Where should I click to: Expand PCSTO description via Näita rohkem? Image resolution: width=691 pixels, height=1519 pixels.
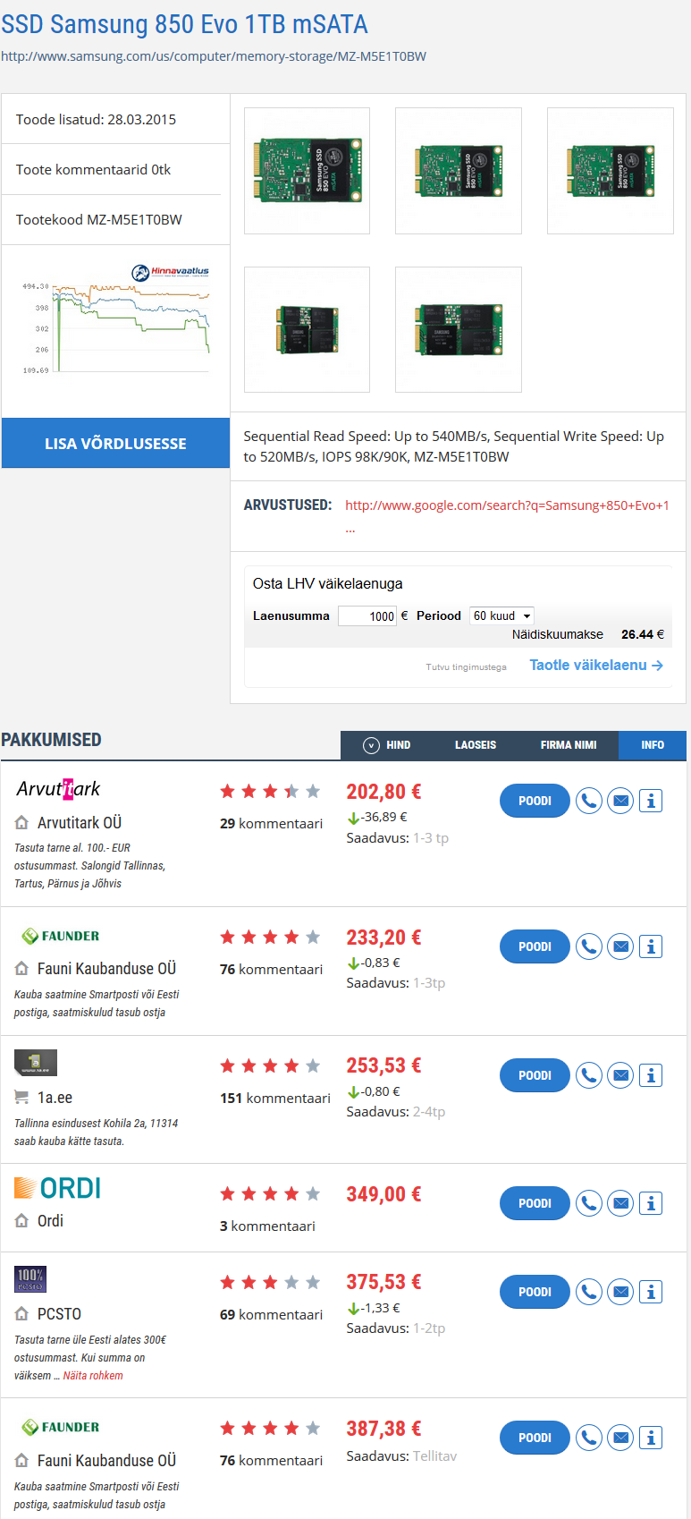click(x=93, y=1376)
